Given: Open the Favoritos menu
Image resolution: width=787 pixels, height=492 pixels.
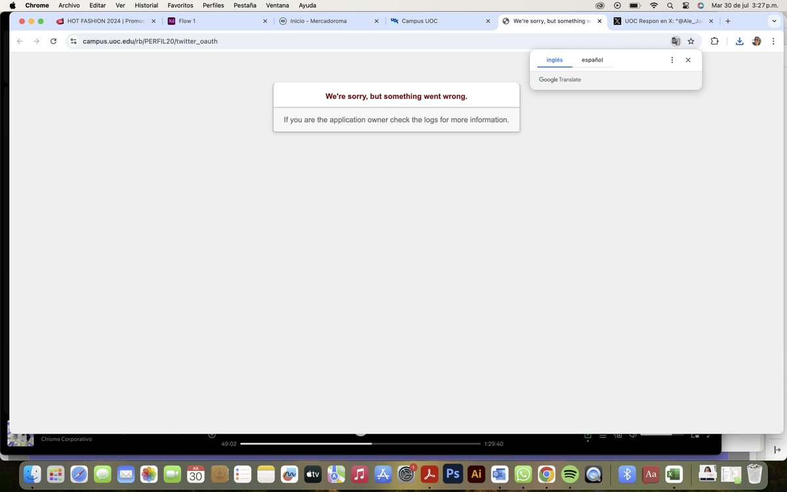Looking at the screenshot, I should (180, 5).
